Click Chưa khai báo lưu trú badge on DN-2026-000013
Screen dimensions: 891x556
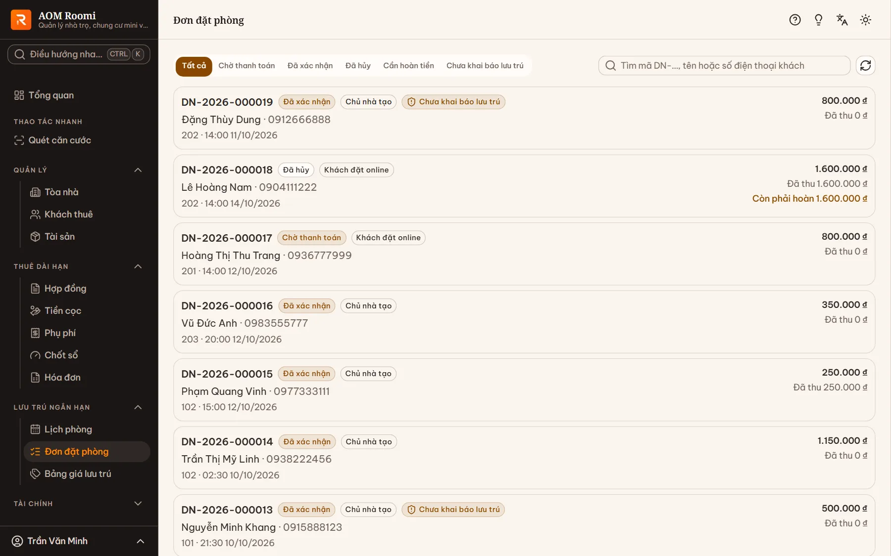coord(453,510)
